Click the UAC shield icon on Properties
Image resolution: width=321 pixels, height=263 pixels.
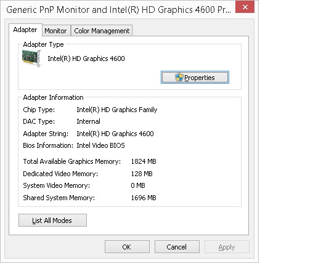click(x=179, y=78)
